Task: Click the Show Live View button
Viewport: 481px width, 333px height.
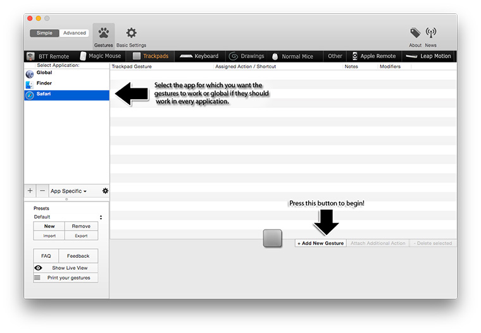Action: (x=66, y=268)
